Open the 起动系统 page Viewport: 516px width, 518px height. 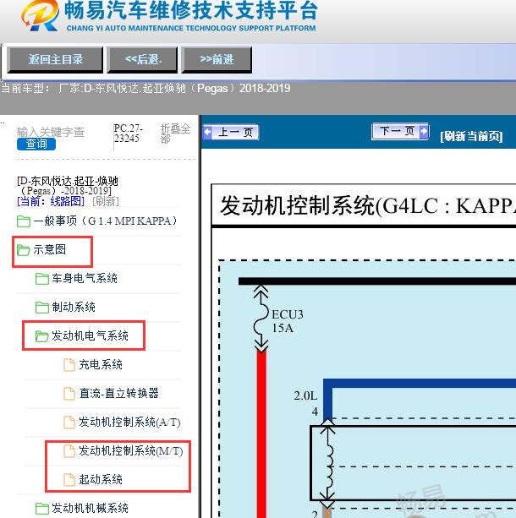pyautogui.click(x=101, y=479)
